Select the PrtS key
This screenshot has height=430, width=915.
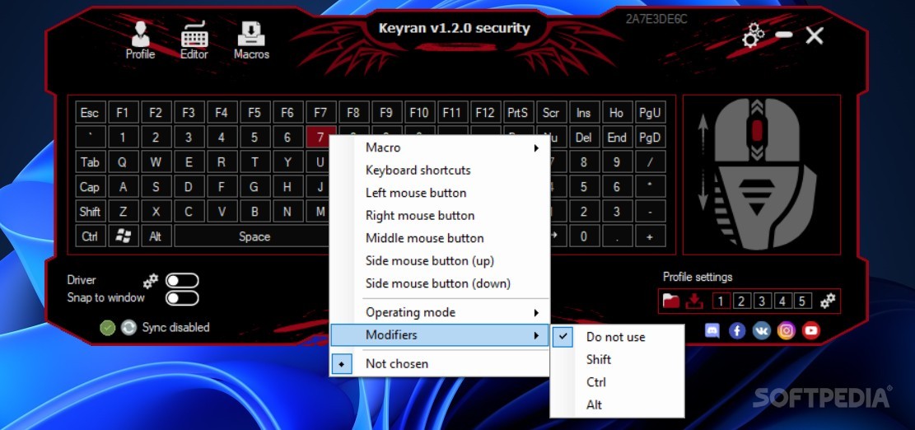click(x=517, y=113)
